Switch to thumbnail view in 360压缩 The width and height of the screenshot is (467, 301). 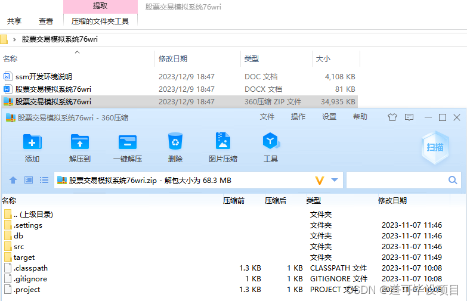coord(29,180)
